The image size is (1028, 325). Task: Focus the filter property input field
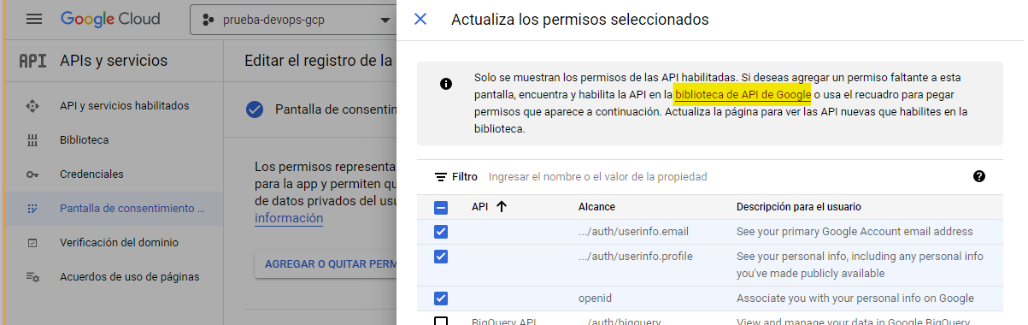pos(726,177)
